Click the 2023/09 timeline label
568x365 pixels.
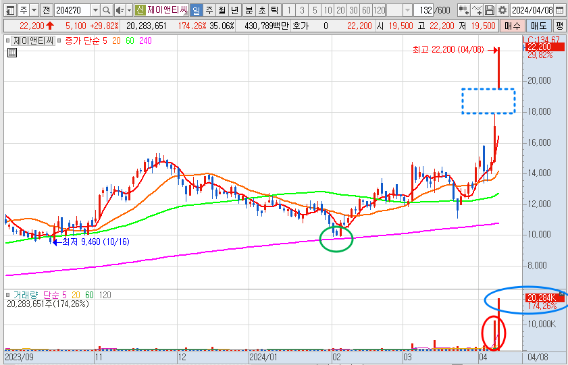[x=19, y=358]
